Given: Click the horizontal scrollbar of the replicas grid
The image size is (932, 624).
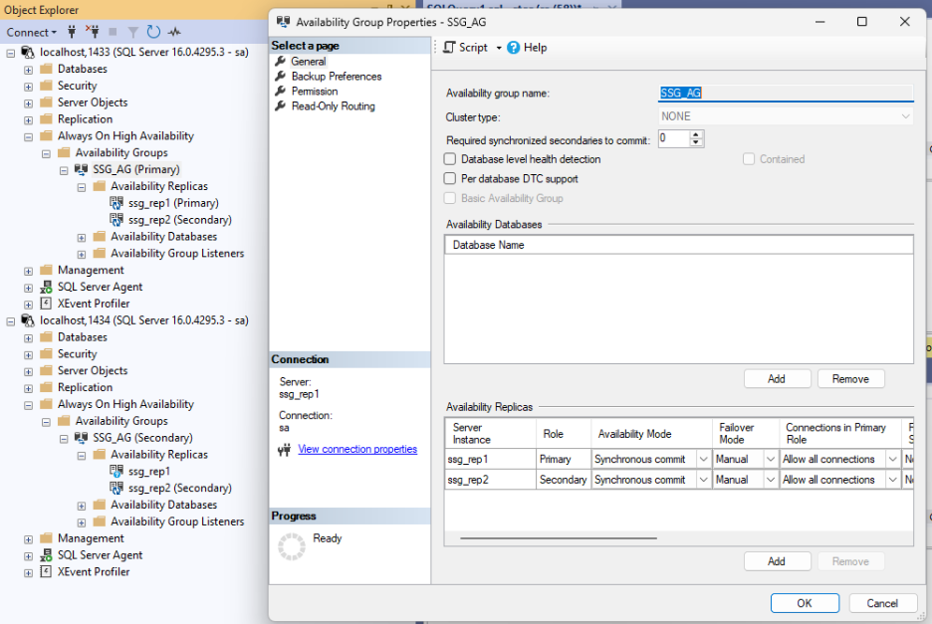Looking at the screenshot, I should click(x=559, y=537).
